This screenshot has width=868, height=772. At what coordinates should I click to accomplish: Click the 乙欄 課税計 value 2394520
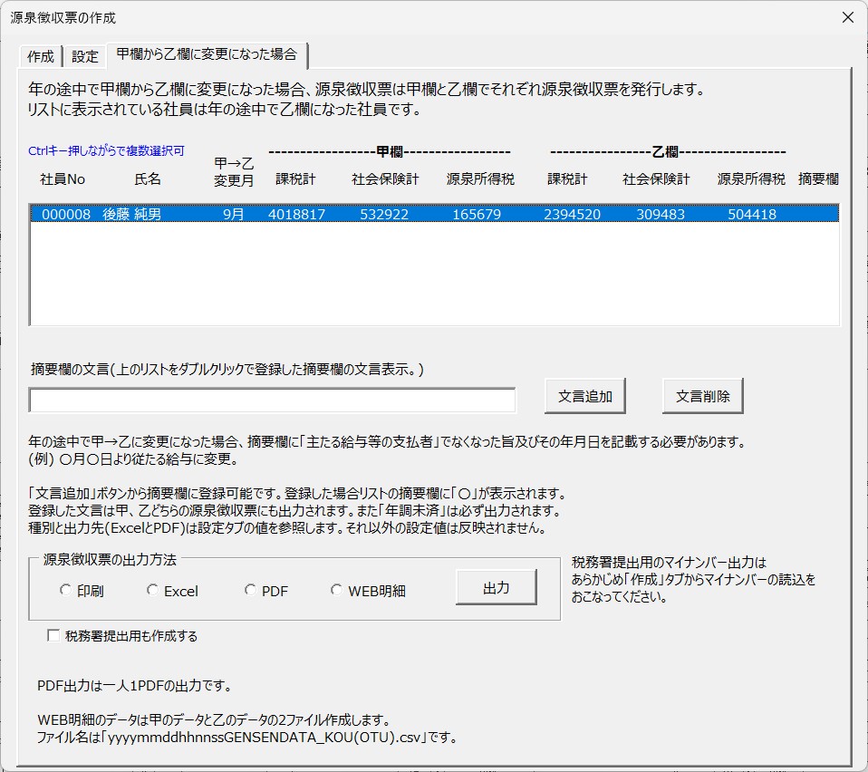coord(572,215)
